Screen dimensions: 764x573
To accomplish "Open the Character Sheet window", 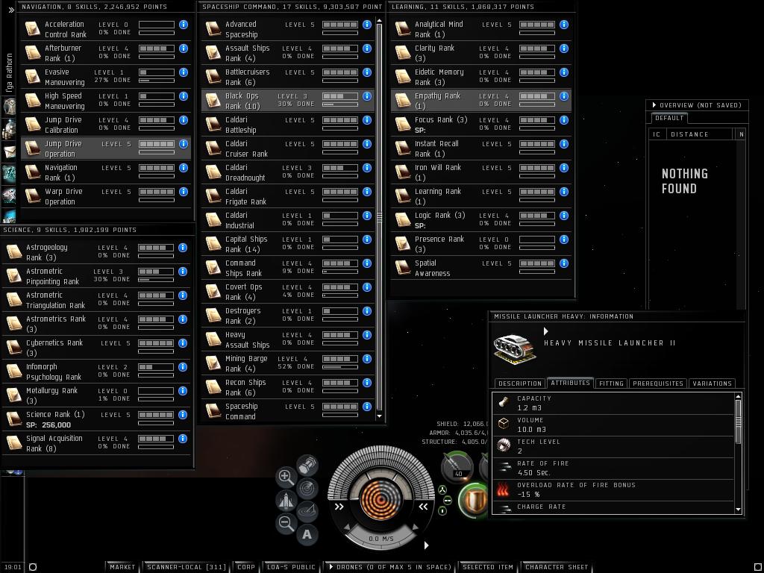I will click(557, 567).
